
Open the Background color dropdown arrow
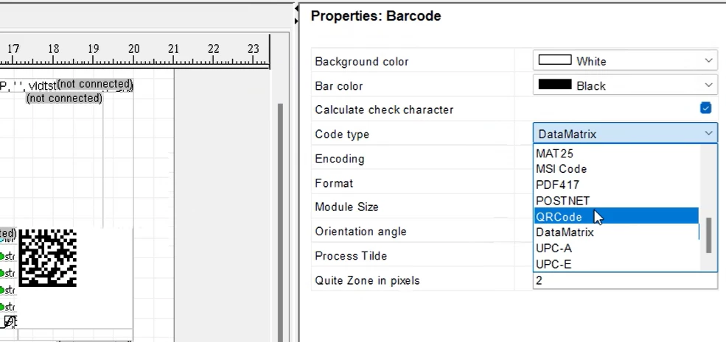pyautogui.click(x=708, y=60)
